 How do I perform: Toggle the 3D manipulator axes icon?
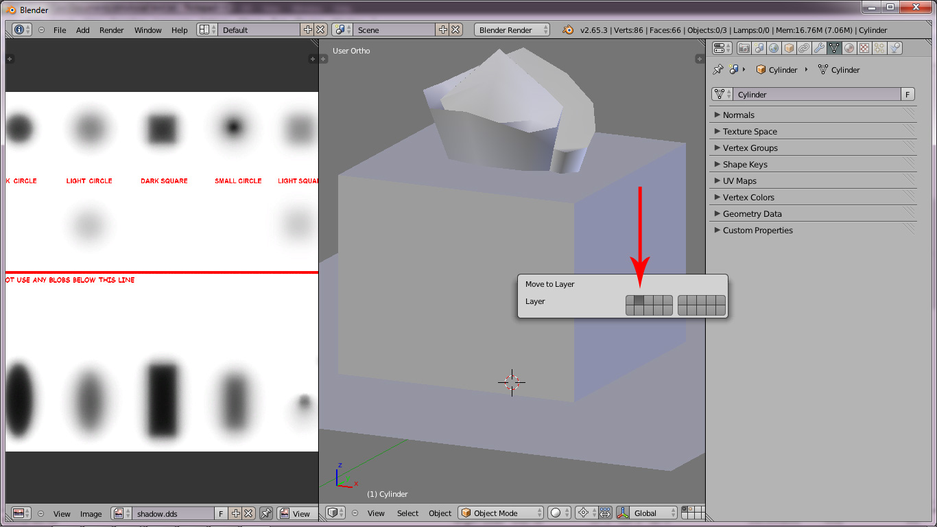point(624,513)
